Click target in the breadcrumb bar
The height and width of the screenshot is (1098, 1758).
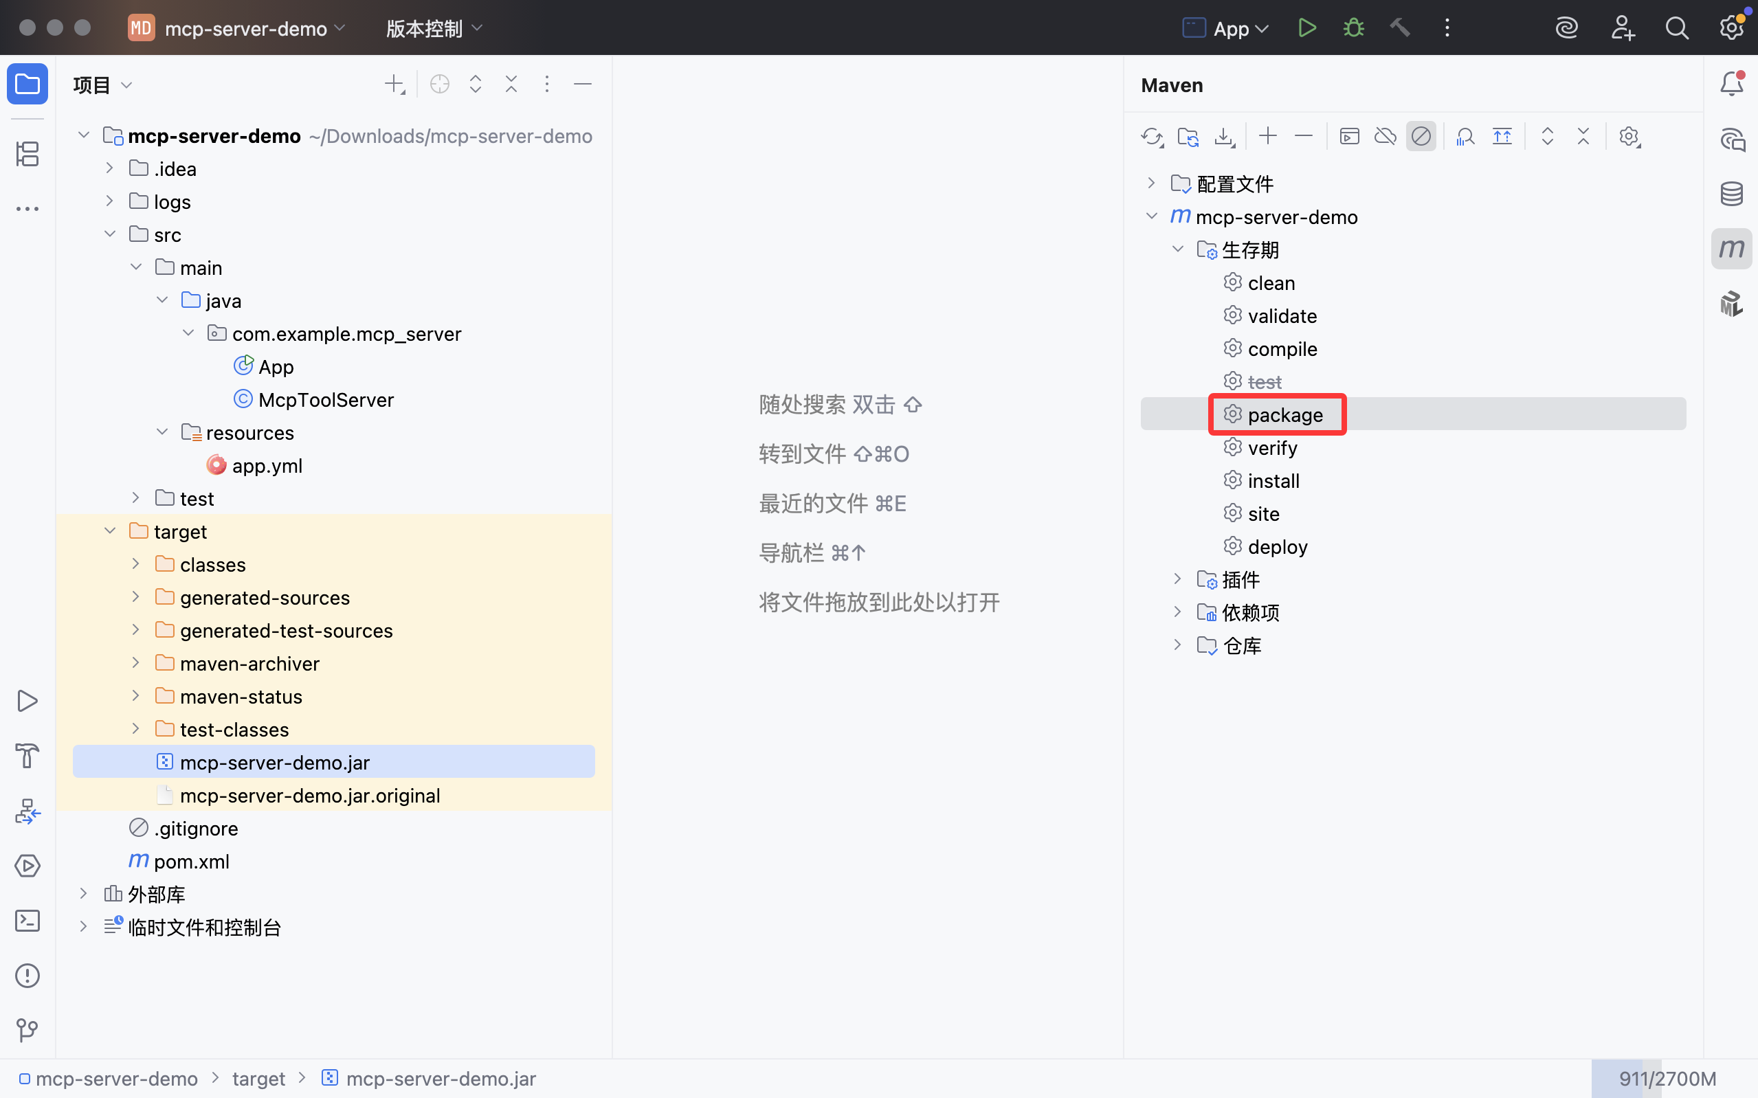(258, 1078)
